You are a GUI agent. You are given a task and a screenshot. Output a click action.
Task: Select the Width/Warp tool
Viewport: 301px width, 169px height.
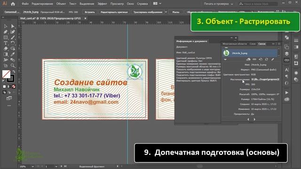tap(6, 60)
